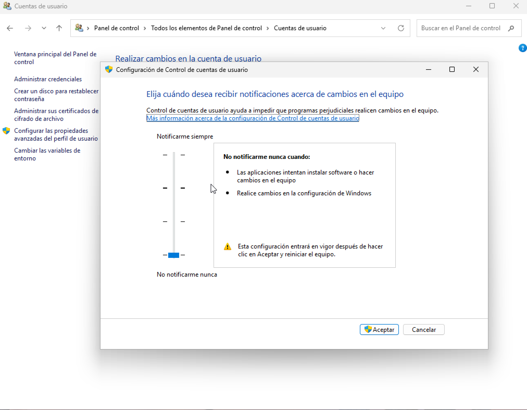
Task: Click 'Cuentas de usuario' window title icon
Action: tap(7, 6)
